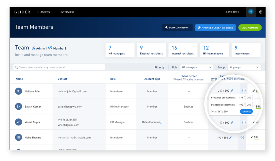Go to the INTERVIEW menu
275x161 pixels.
coord(67,12)
